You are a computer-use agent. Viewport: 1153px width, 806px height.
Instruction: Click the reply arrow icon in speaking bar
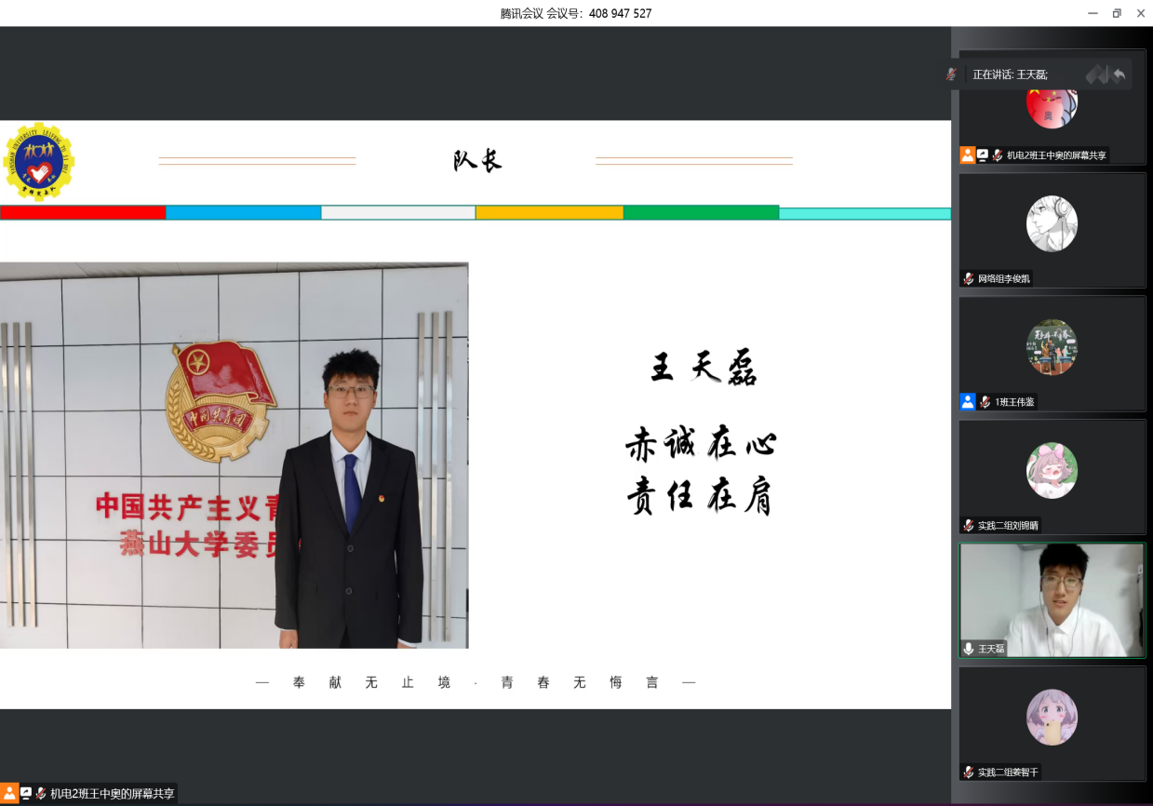click(1119, 74)
